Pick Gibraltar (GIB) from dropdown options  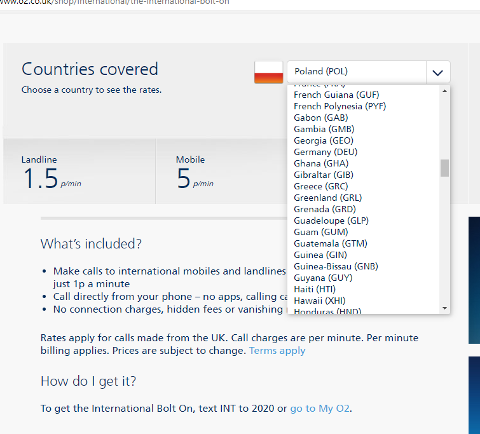point(324,175)
